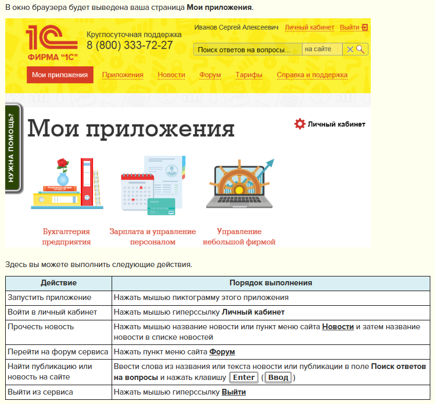Click the Зарплата и управление персоналом caption

tap(153, 236)
